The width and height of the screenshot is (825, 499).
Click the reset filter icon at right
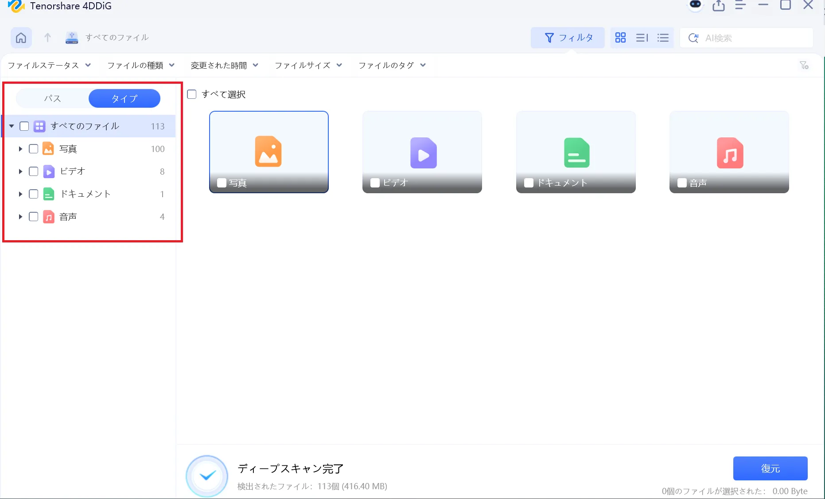click(804, 66)
